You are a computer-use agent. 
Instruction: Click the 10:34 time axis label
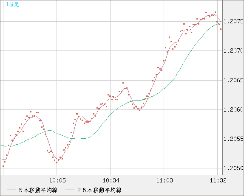[111, 180]
